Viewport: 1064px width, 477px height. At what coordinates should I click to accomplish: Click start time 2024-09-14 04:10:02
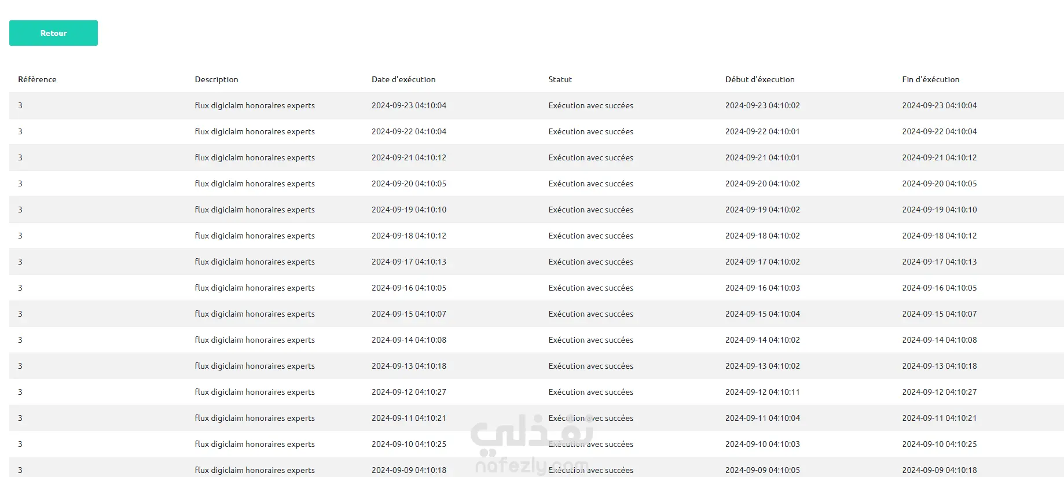[x=762, y=340]
